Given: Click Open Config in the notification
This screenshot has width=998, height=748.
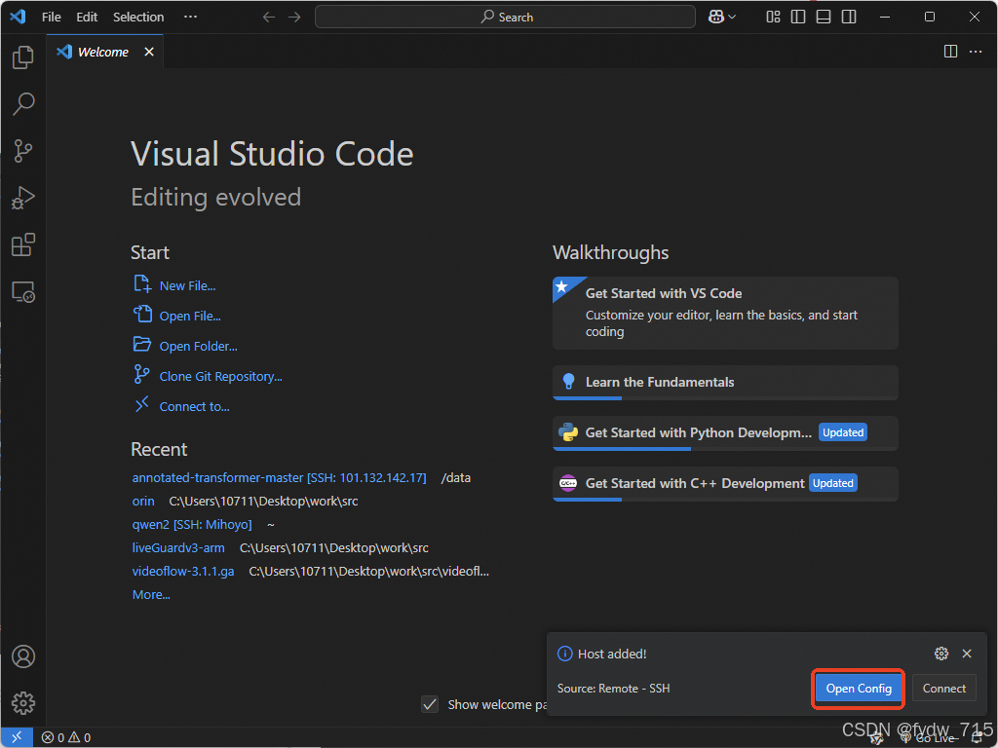Looking at the screenshot, I should (x=859, y=689).
